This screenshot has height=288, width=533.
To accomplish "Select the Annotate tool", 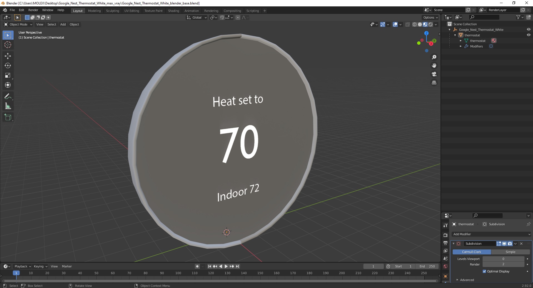I will tap(8, 97).
